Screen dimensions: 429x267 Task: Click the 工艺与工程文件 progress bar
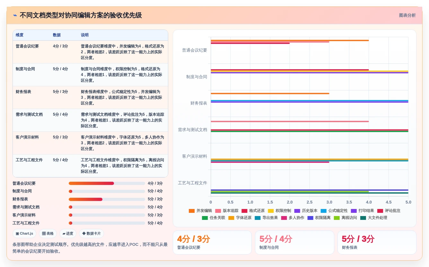pyautogui.click(x=107, y=223)
